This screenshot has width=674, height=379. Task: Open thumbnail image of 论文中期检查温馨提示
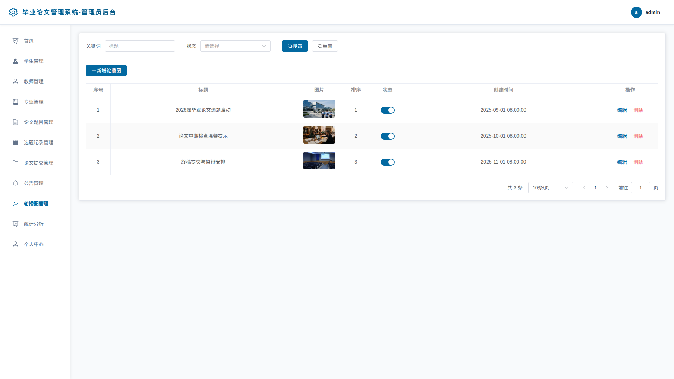[319, 135]
